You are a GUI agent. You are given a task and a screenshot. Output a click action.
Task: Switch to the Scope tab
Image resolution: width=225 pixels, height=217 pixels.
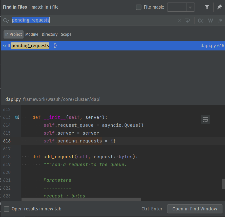[66, 34]
